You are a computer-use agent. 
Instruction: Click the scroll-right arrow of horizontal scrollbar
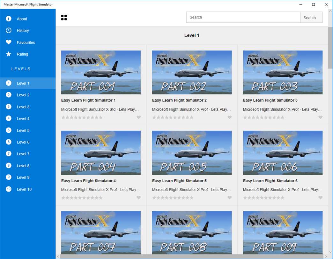point(326,256)
